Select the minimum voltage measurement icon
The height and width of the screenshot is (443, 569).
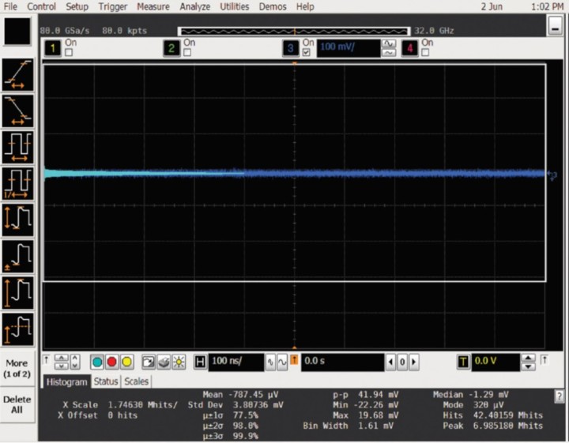(17, 257)
